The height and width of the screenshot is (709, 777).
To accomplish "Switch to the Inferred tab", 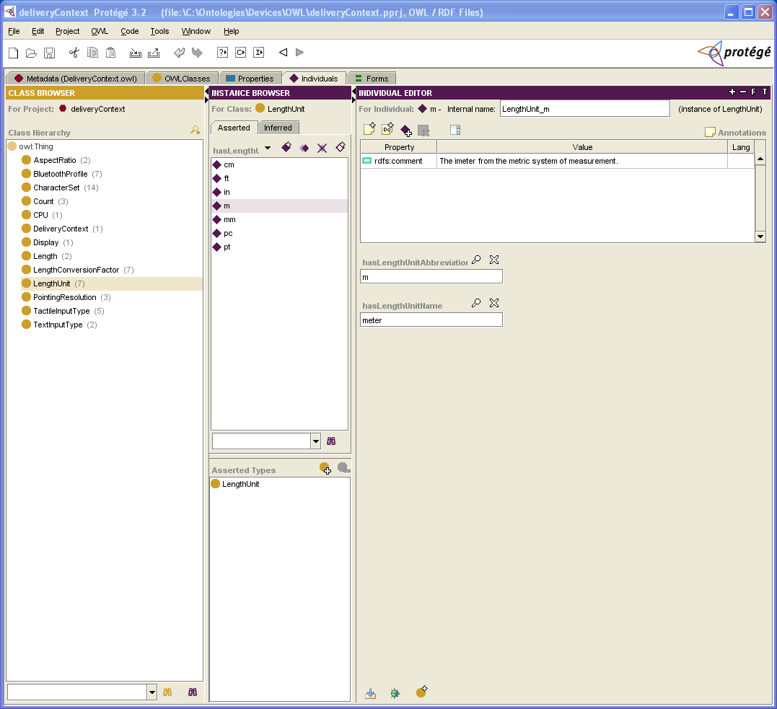I will (x=278, y=128).
